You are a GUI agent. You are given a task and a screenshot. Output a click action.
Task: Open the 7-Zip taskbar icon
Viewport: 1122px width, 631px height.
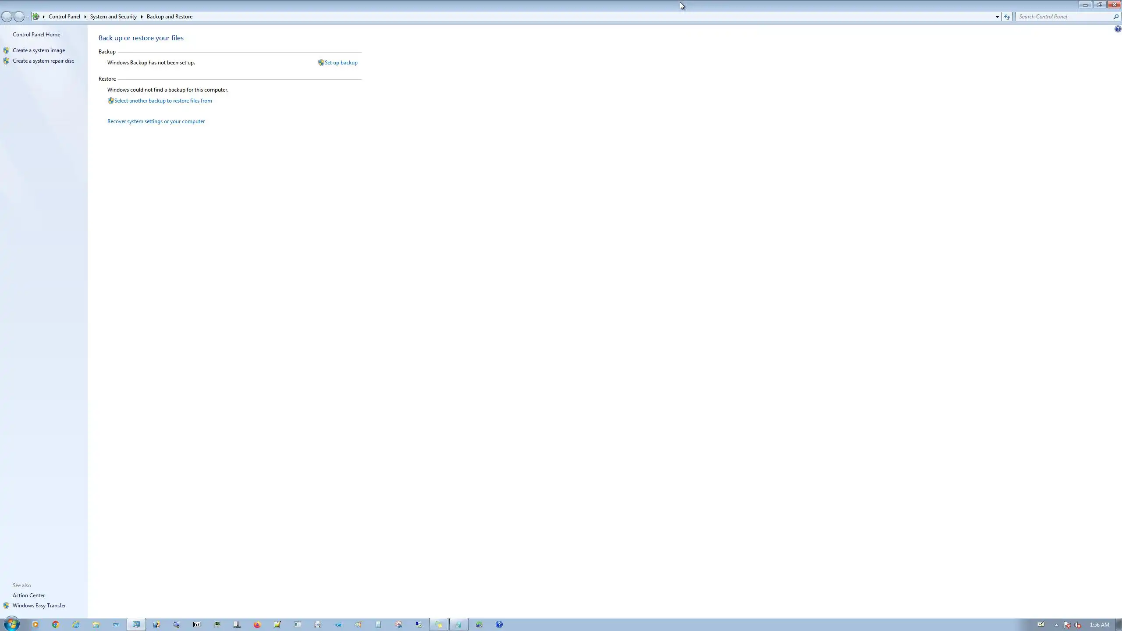197,624
